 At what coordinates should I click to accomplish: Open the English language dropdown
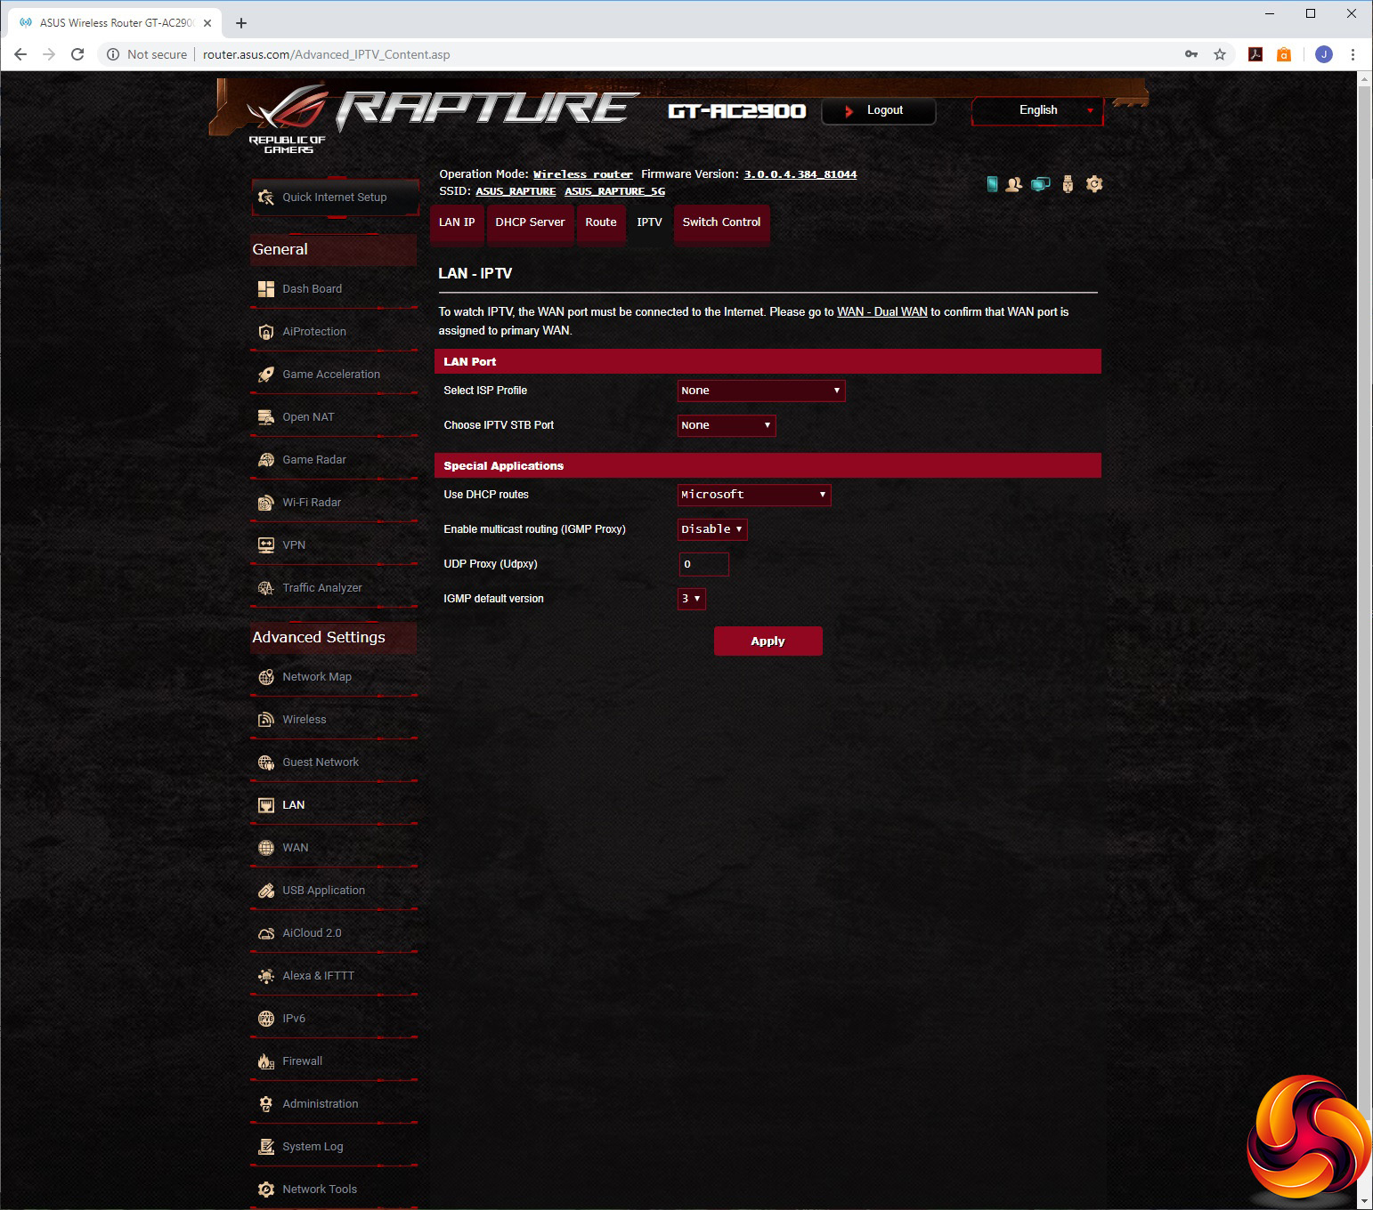(1037, 110)
